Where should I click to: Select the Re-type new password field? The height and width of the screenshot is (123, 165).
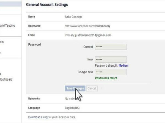point(111,72)
